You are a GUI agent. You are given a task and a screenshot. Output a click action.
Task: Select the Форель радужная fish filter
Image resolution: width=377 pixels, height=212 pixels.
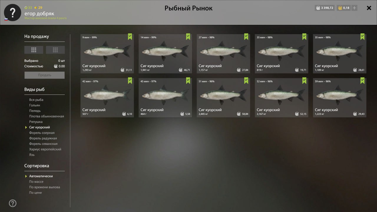tap(43, 138)
